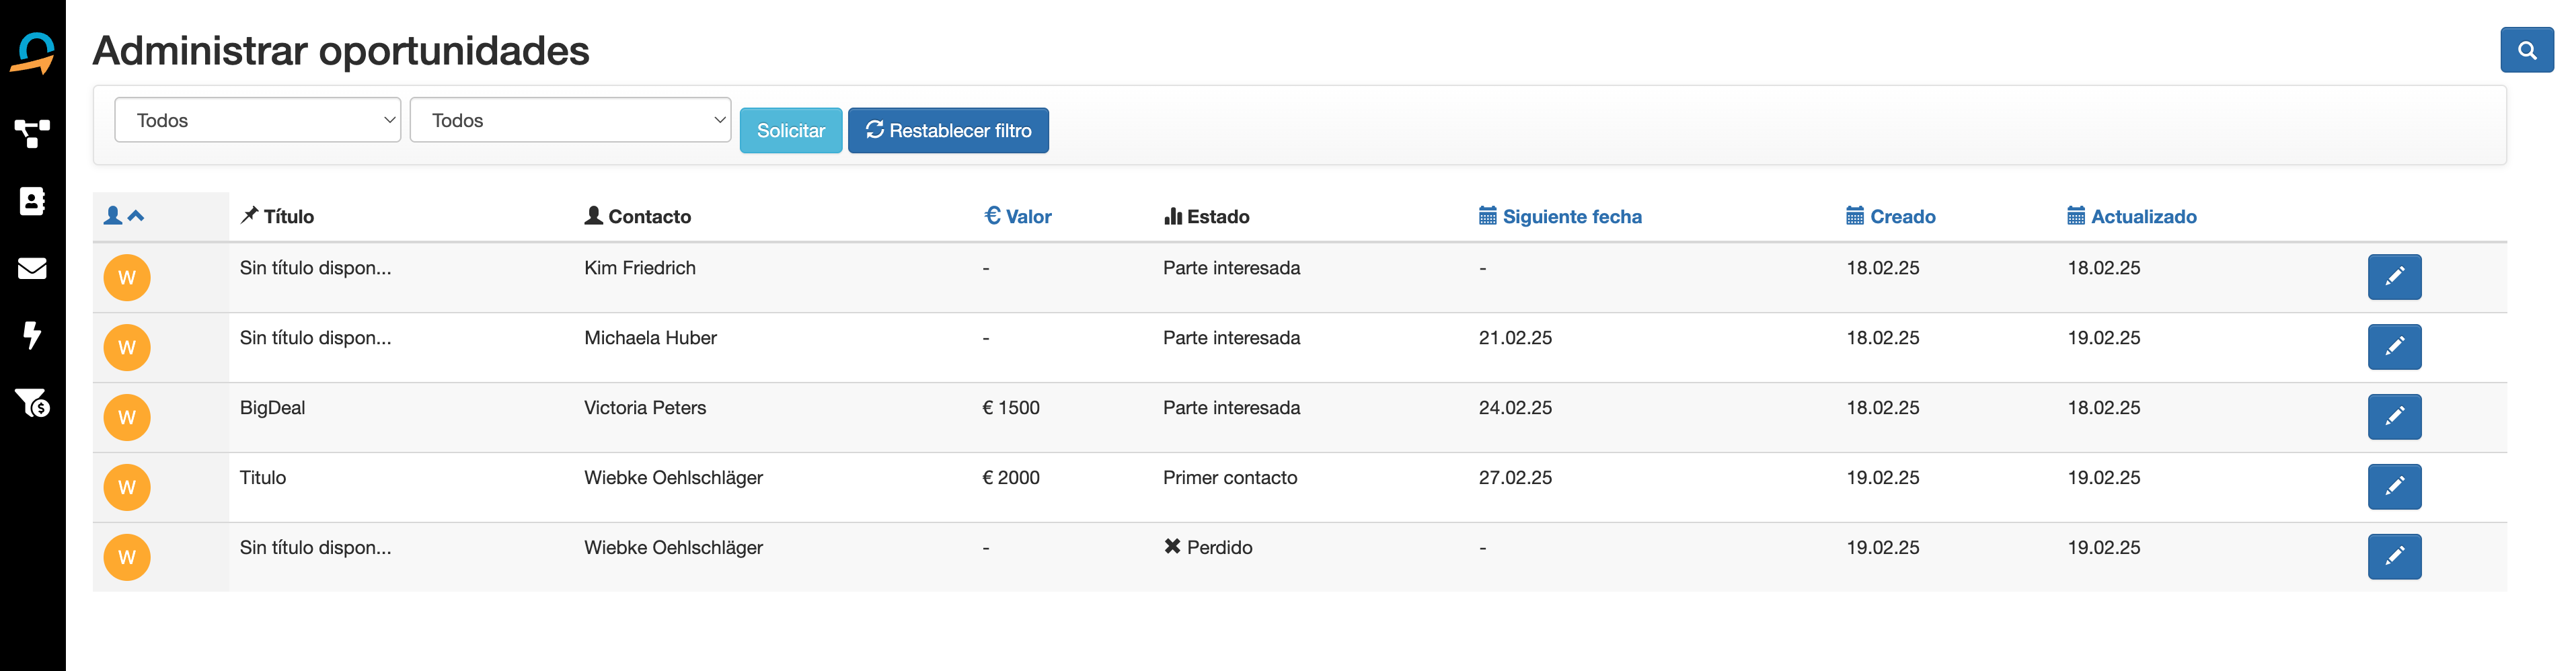
Task: Open the second Todos dropdown
Action: pos(570,120)
